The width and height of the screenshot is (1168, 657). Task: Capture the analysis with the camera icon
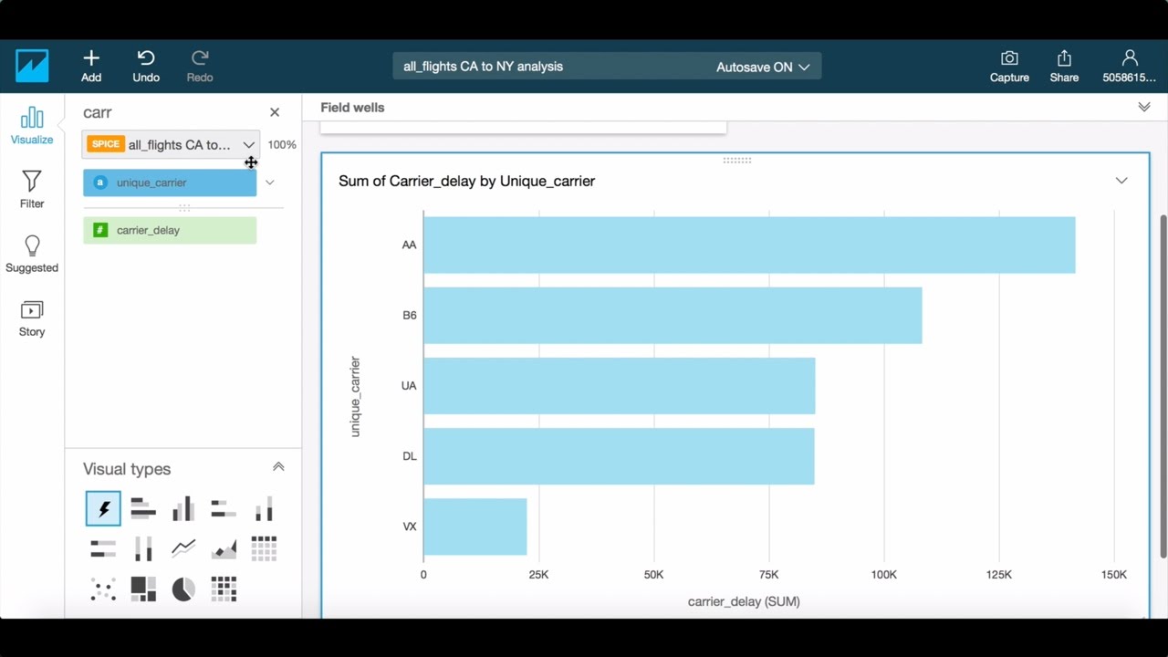click(x=1009, y=66)
